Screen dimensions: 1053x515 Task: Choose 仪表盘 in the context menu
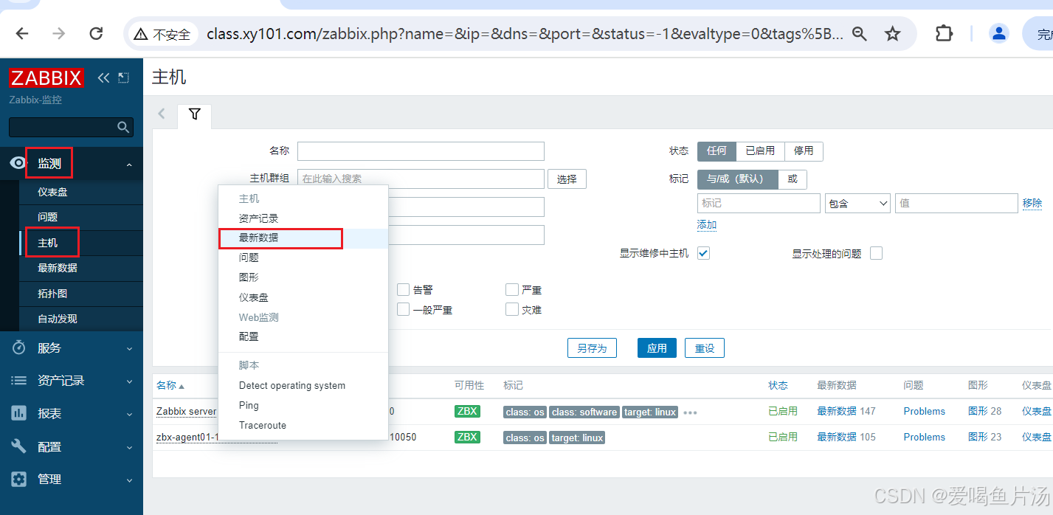point(303,297)
